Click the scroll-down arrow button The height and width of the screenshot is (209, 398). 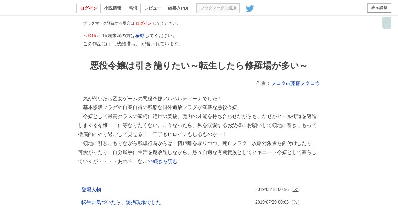[x=387, y=23]
